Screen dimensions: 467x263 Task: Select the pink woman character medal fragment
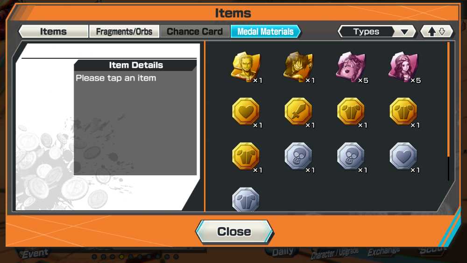point(403,67)
